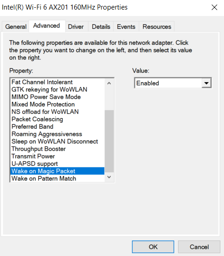Click the Cancel button
The height and width of the screenshot is (256, 224).
tap(199, 247)
